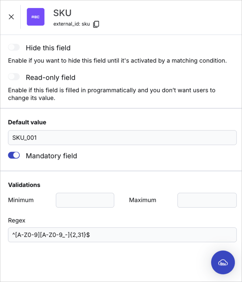
Task: Click the Maximum label text
Action: (142, 200)
